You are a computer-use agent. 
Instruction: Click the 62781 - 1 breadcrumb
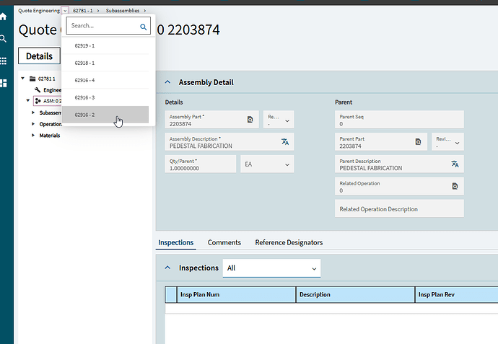click(x=83, y=11)
